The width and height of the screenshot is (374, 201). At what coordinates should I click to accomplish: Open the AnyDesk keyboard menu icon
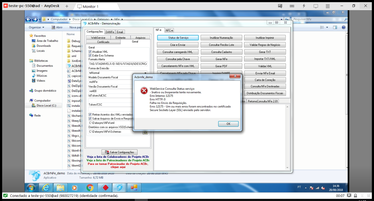[x=292, y=6]
